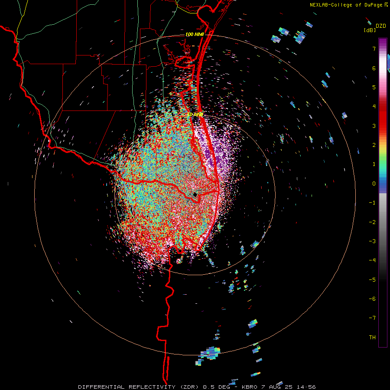Click the -7 value on color scale
This screenshot has width=390, height=390.
pos(372,318)
